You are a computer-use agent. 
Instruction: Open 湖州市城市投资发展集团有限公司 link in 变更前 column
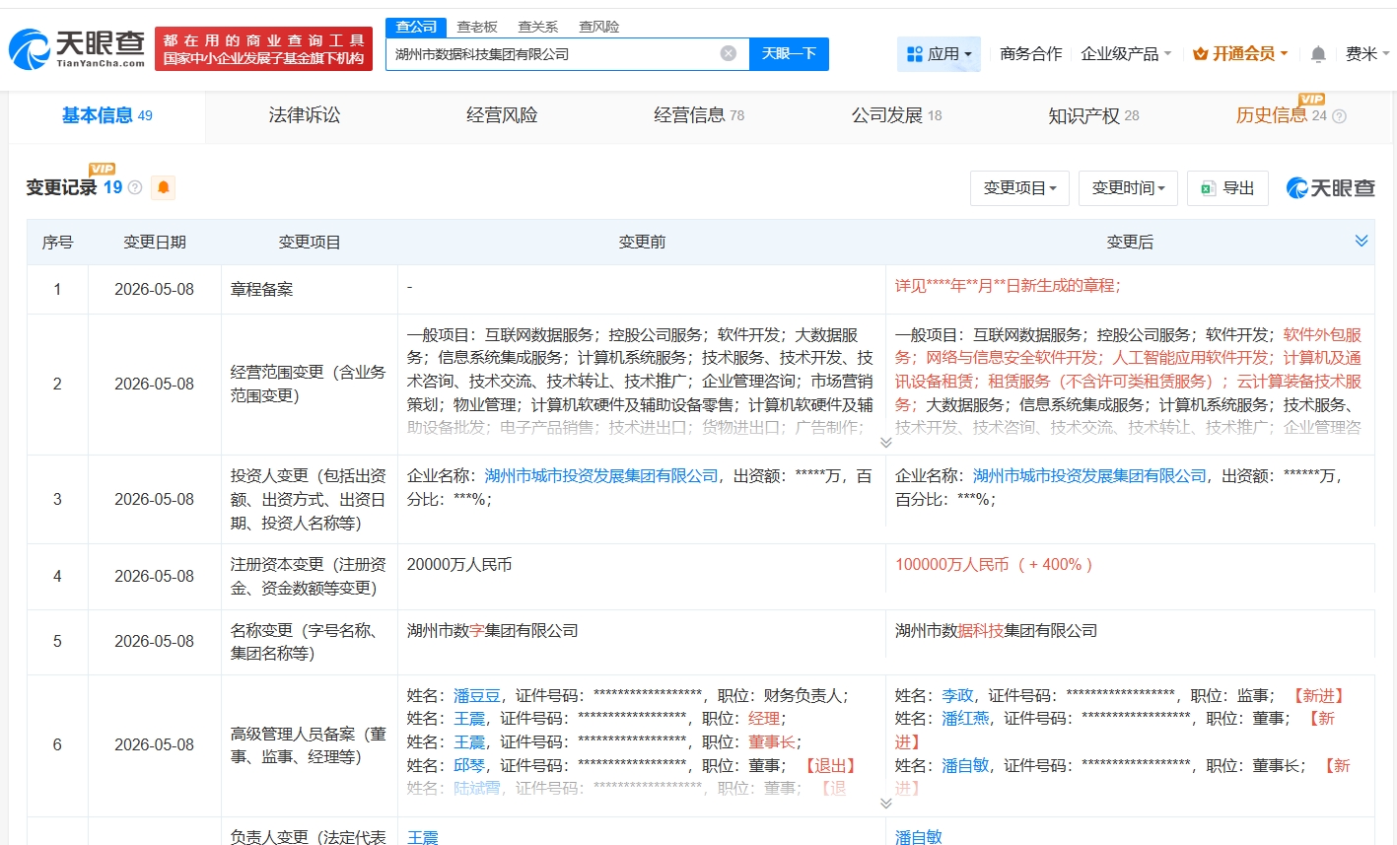tap(601, 476)
